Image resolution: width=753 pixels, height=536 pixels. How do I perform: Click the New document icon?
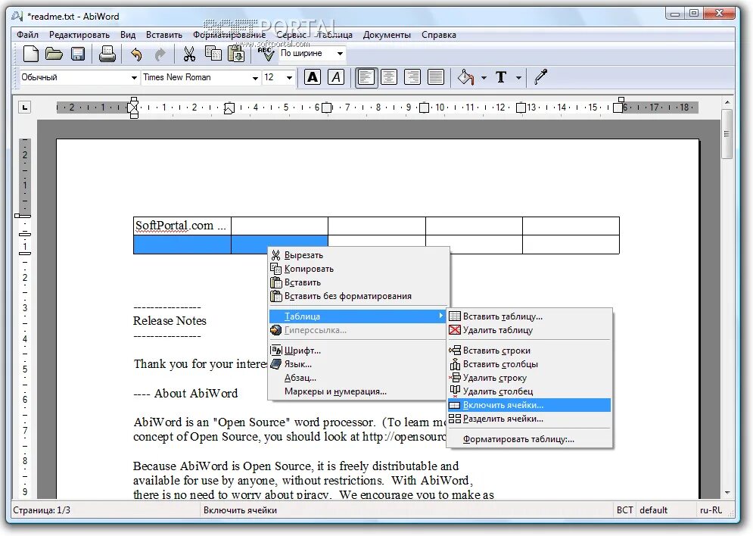point(31,53)
